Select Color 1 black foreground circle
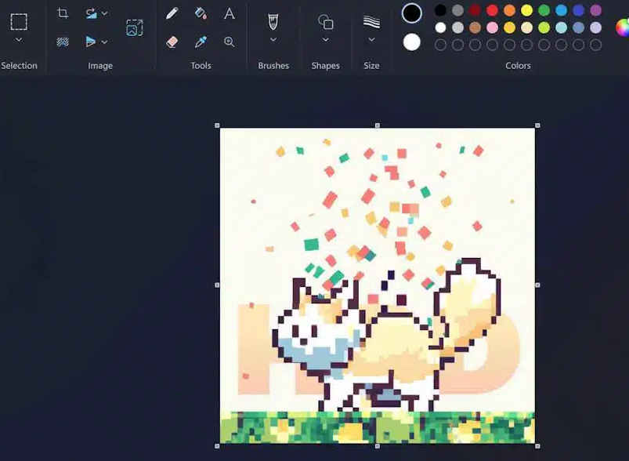Viewport: 629px width, 461px height. point(411,13)
